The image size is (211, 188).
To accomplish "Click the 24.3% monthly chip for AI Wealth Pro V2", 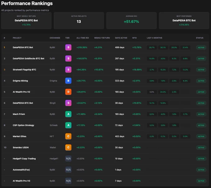I will 163,92.
